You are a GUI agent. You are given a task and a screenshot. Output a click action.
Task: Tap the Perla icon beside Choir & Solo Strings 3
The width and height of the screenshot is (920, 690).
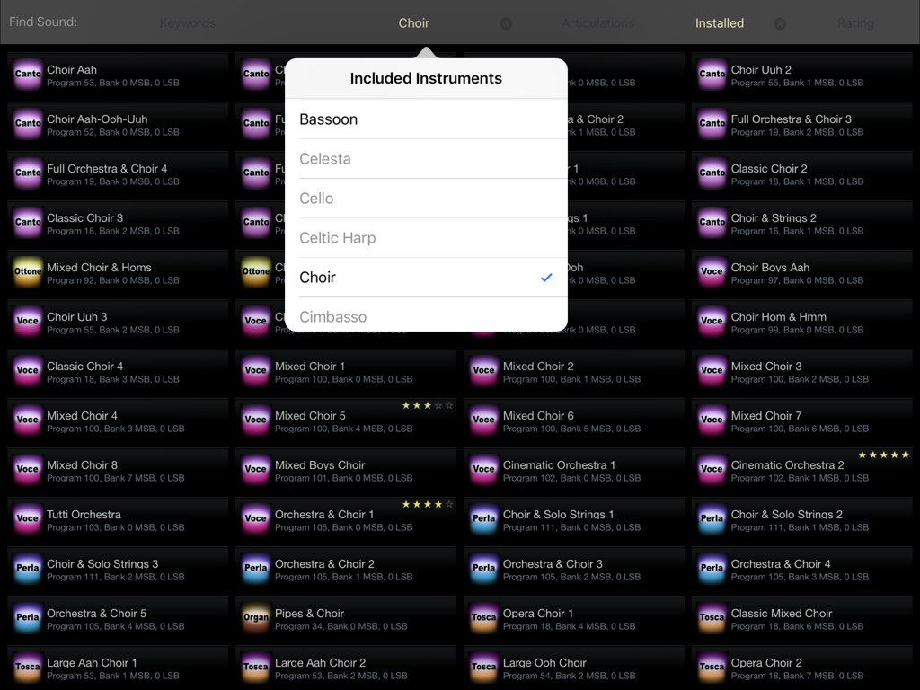[x=28, y=568]
